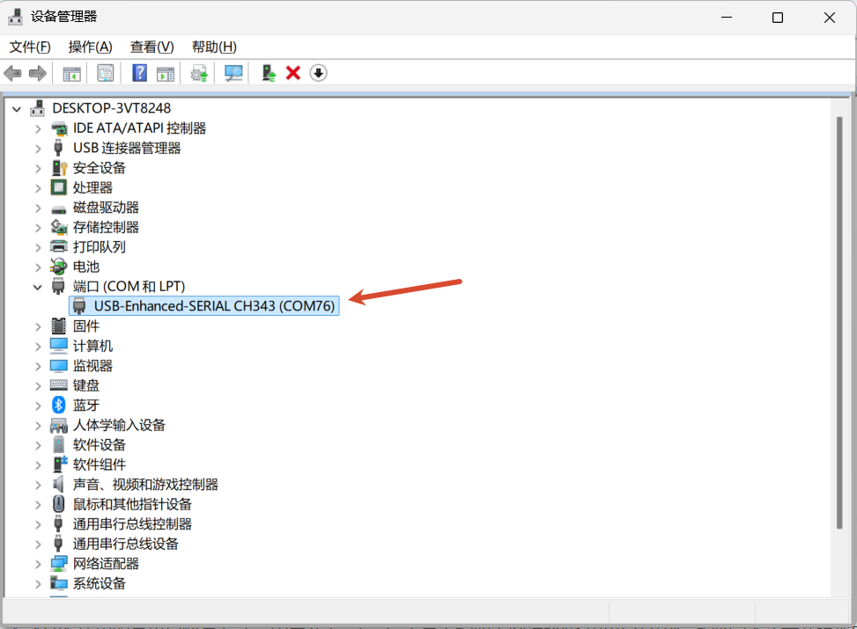Click the red X Uninstall device icon
Viewport: 857px width, 629px height.
293,73
